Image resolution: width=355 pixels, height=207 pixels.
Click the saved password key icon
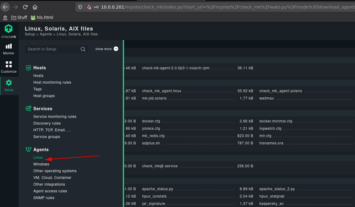[96, 7]
